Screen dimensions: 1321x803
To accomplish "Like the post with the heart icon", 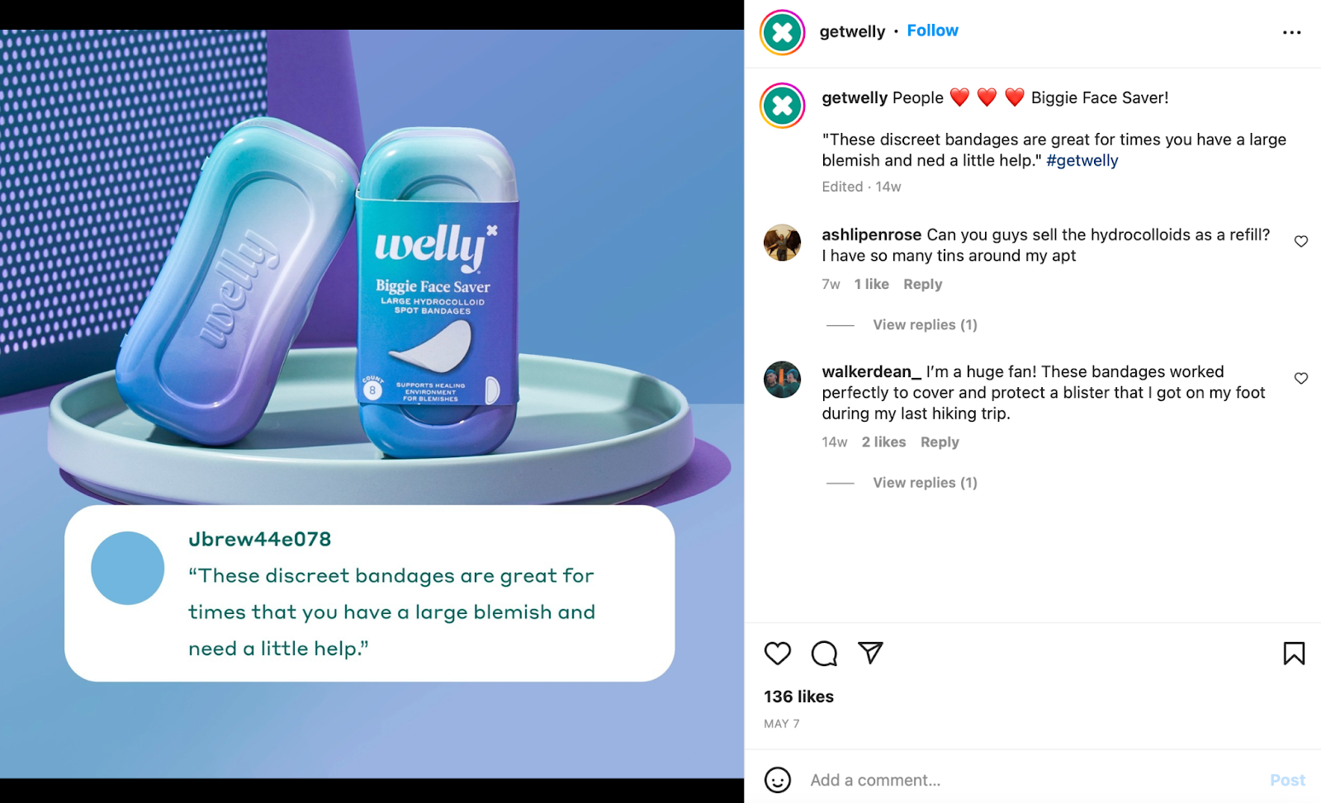I will click(777, 654).
